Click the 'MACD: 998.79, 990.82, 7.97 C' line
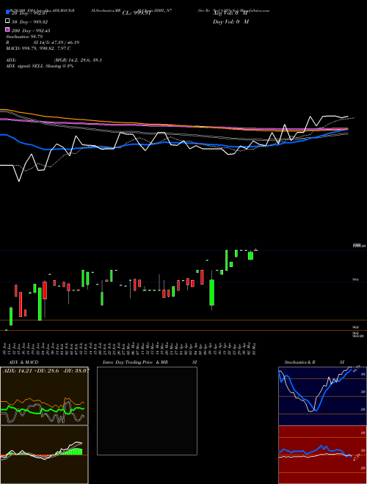The image size is (367, 484). (38, 48)
